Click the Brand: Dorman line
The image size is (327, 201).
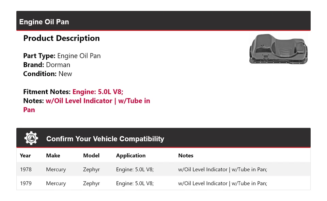47,65
